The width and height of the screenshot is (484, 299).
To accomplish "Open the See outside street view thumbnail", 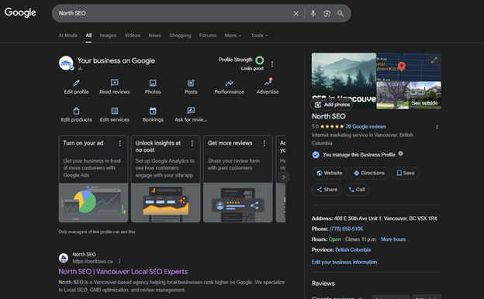I will point(409,95).
